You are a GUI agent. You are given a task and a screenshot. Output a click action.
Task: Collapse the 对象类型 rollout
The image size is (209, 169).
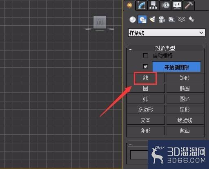click(x=165, y=48)
